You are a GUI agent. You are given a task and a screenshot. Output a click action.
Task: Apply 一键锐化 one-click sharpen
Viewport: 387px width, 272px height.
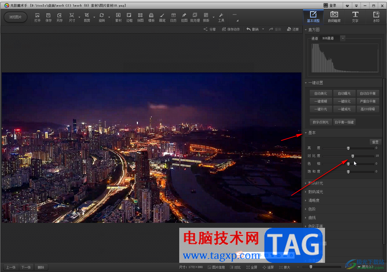tap(344, 101)
